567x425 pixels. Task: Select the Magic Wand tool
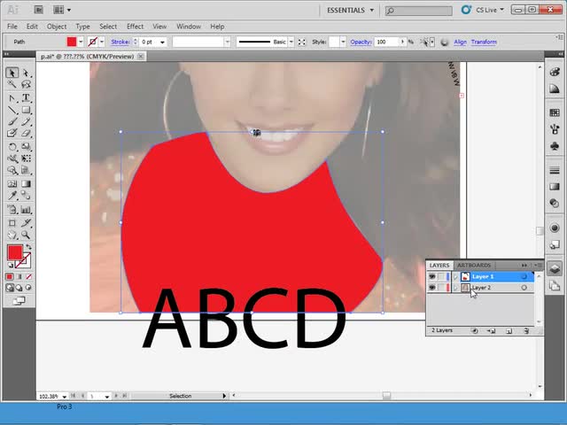[x=12, y=85]
